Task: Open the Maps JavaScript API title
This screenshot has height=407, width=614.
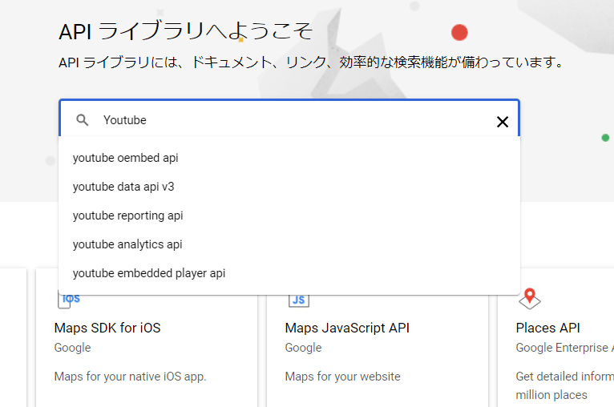Action: 346,328
